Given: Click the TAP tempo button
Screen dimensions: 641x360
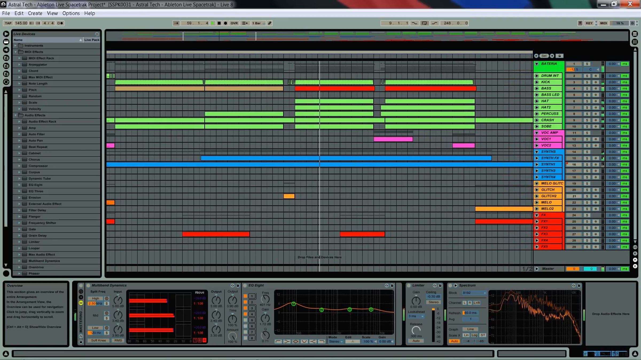Looking at the screenshot, I should (x=8, y=23).
